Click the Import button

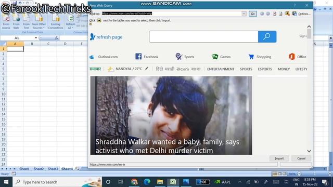tap(279, 158)
